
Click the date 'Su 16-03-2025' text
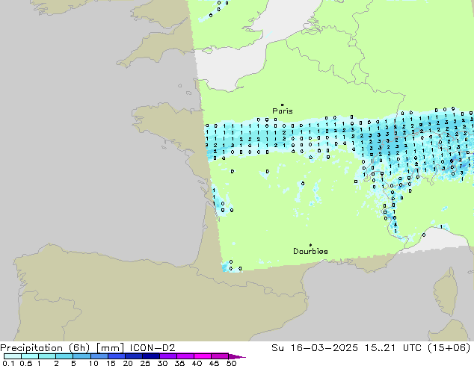tap(315, 348)
